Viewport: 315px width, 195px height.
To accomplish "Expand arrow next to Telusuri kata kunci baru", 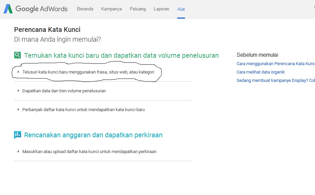I will coord(18,72).
